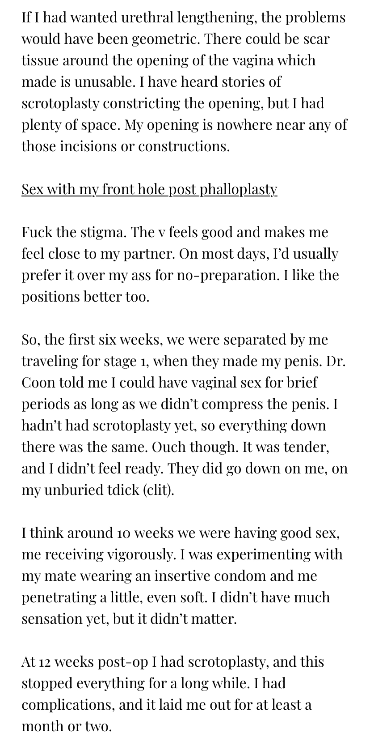This screenshot has height=733, width=370.
Task: Click the paragraph starting 'If I had wanted'
Action: pyautogui.click(x=184, y=82)
